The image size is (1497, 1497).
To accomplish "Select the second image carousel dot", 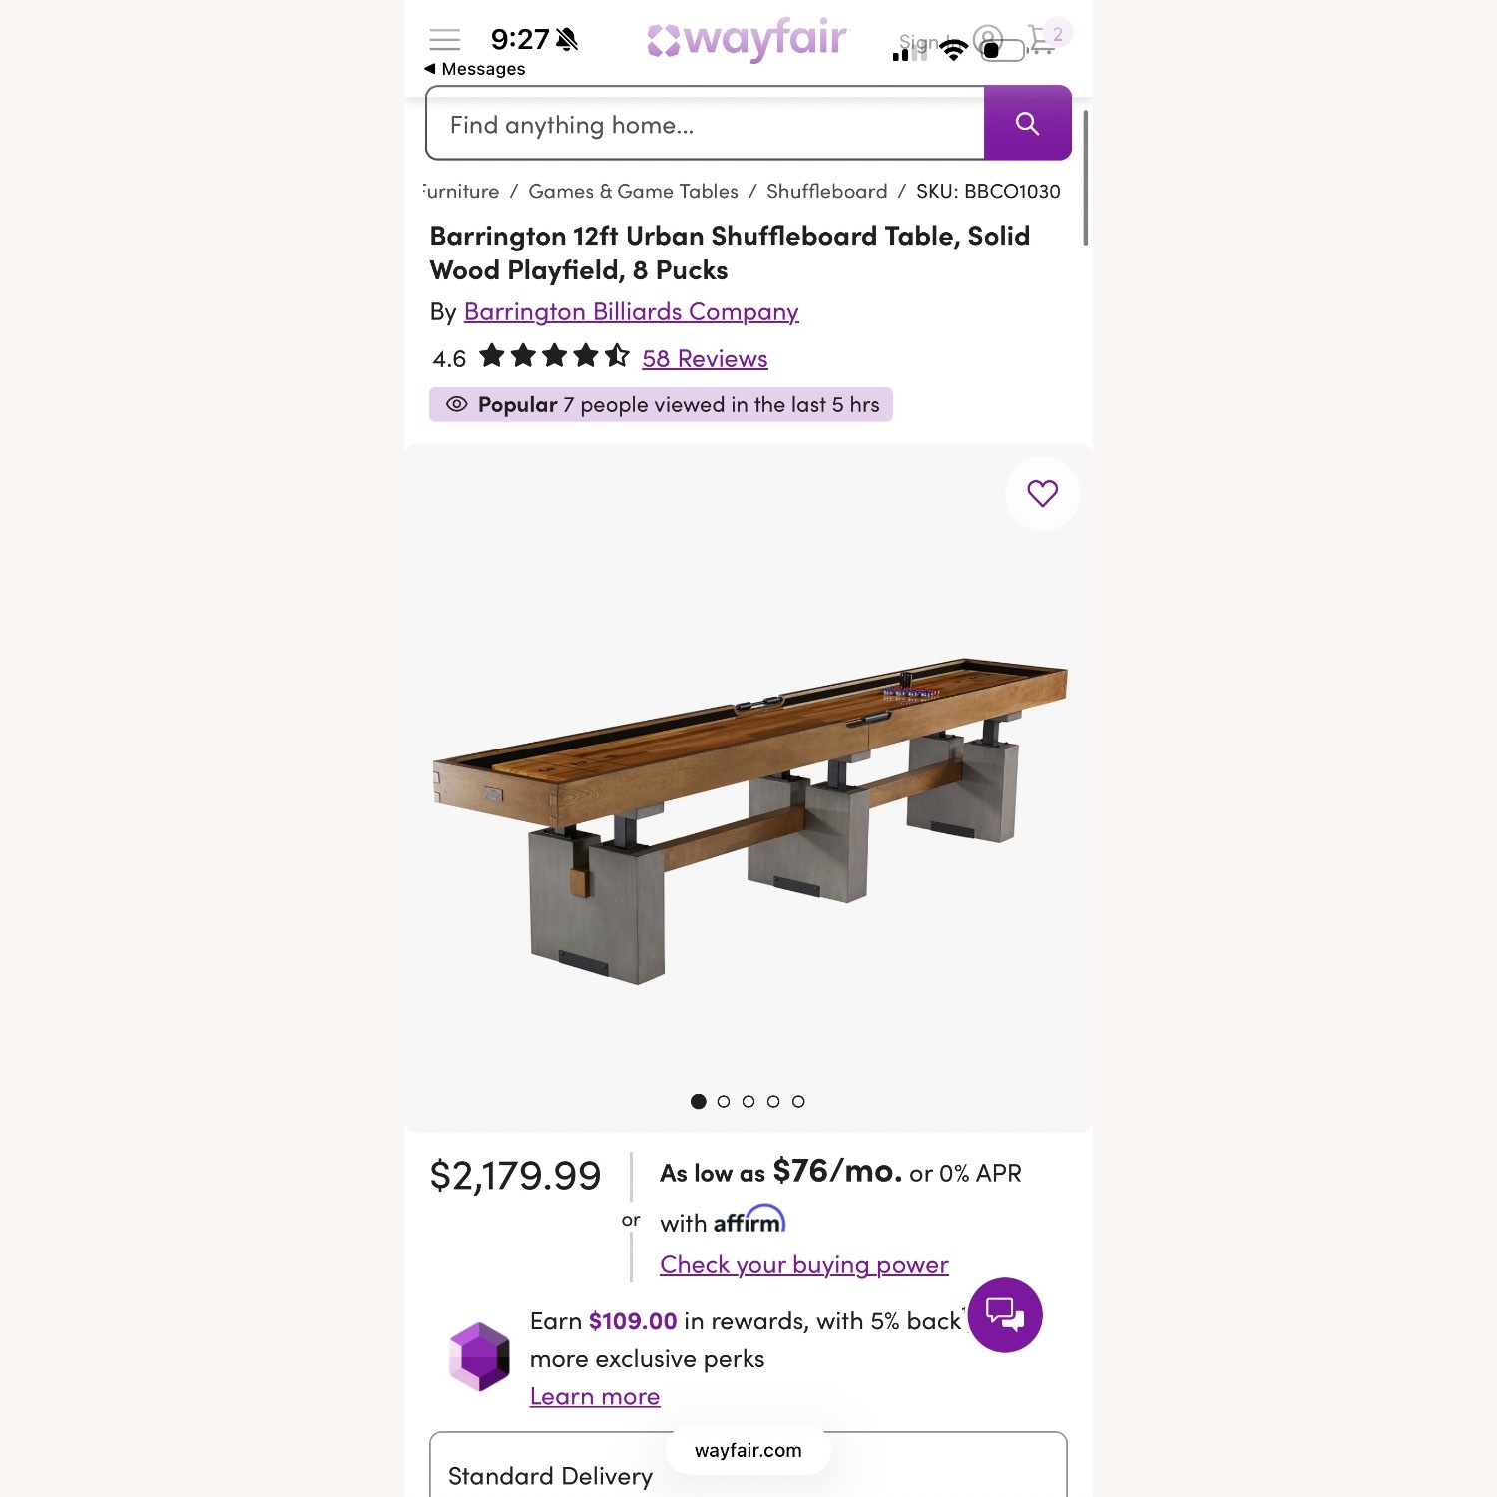I will (x=724, y=1101).
